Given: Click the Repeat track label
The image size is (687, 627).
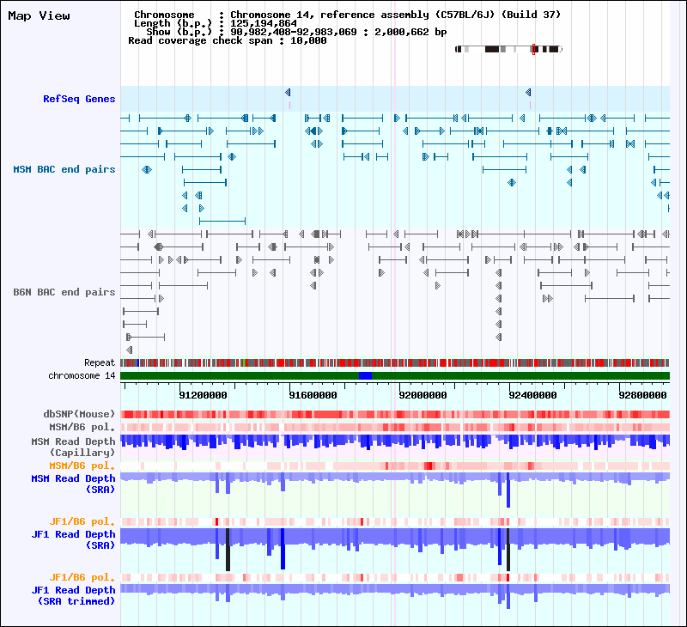Looking at the screenshot, I should coord(100,362).
